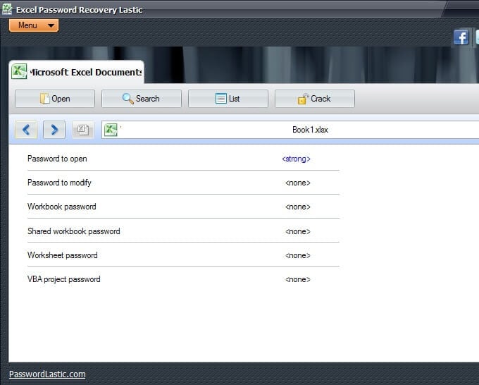Screen dimensions: 479x385
Task: Select the Password to modify label
Action: tap(59, 183)
